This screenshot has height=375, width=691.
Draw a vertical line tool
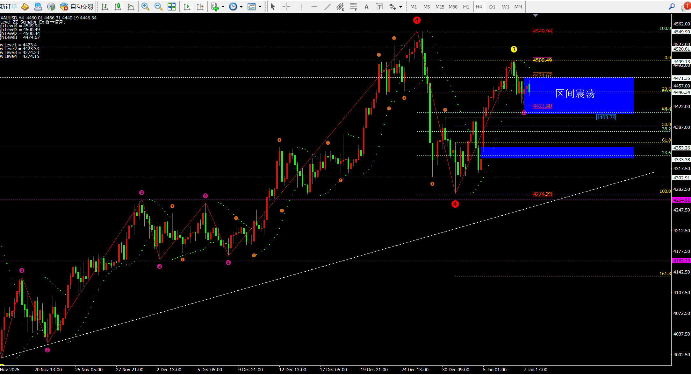coord(301,7)
